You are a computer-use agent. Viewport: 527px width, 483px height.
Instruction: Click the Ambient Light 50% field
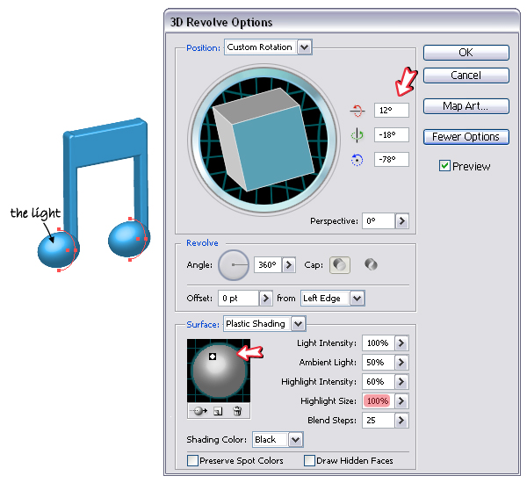coord(378,363)
